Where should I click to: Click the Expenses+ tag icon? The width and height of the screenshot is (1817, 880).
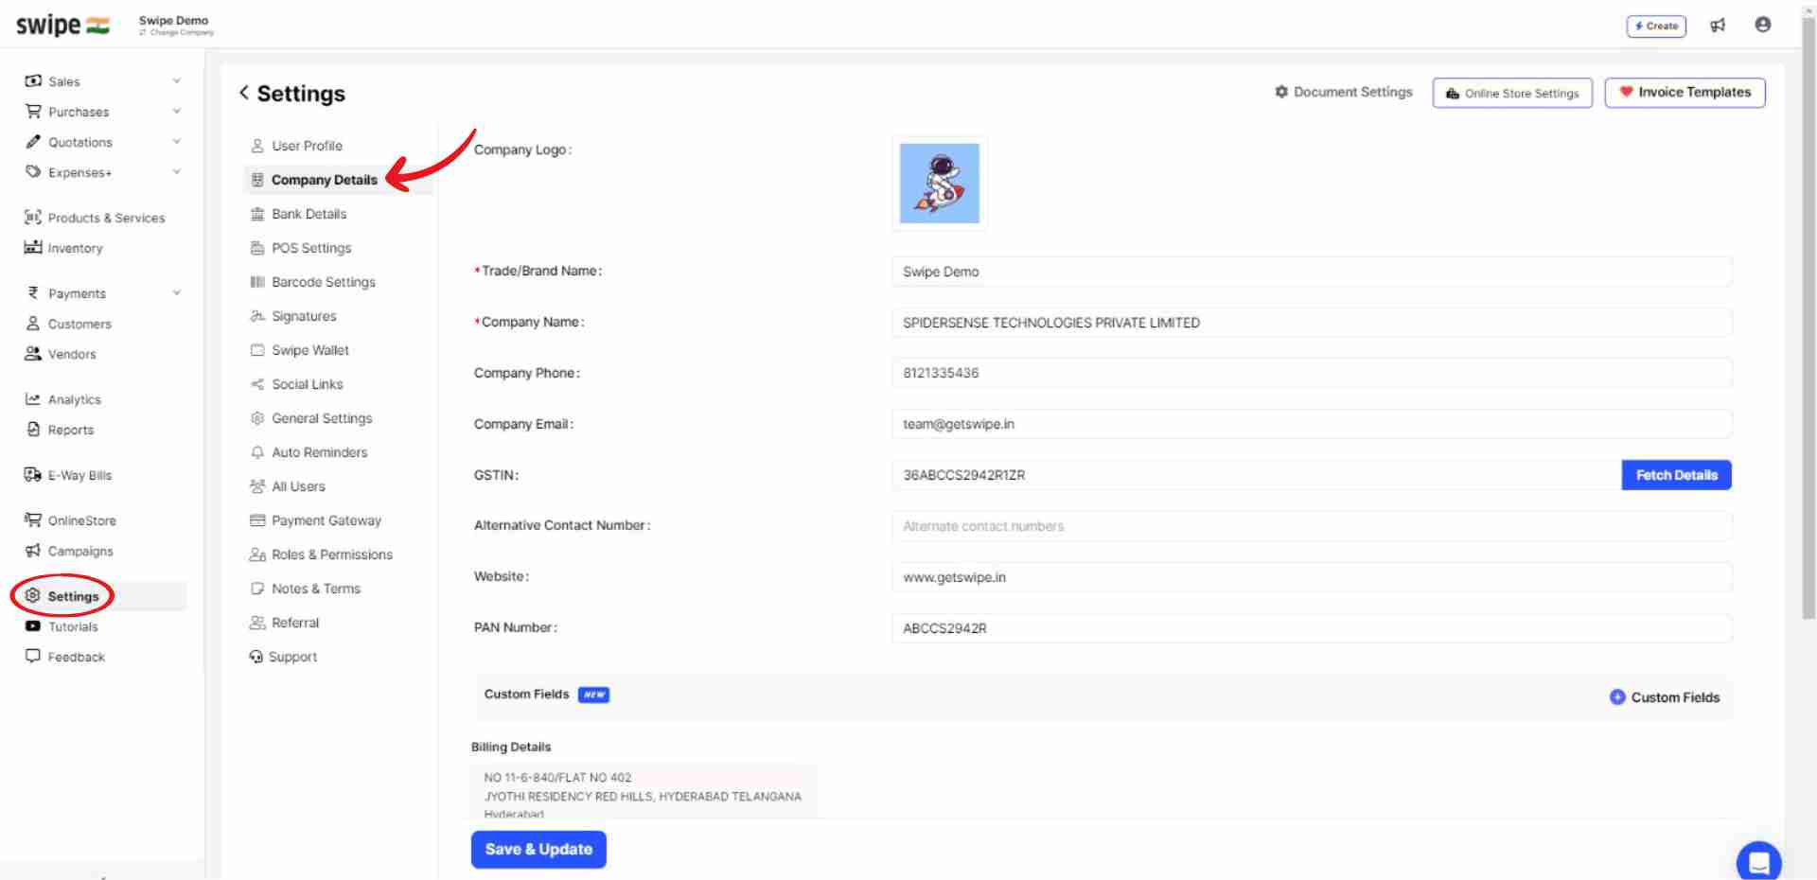33,171
